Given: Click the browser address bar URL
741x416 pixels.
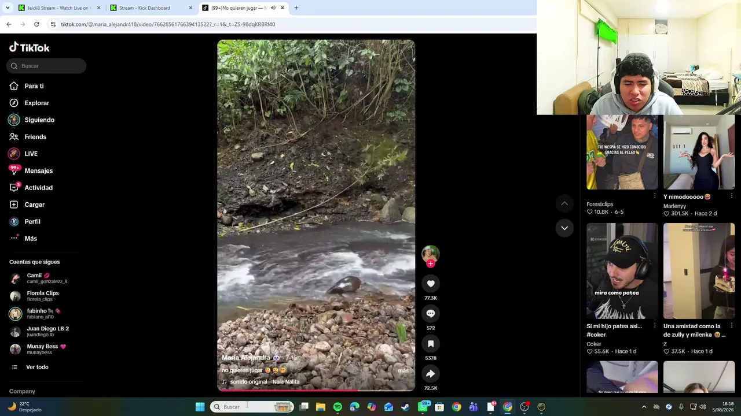Looking at the screenshot, I should tap(168, 24).
